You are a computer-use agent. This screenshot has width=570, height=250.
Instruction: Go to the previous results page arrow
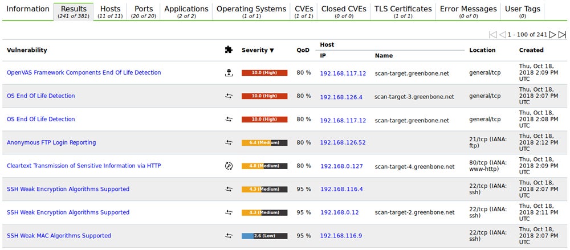[503, 35]
